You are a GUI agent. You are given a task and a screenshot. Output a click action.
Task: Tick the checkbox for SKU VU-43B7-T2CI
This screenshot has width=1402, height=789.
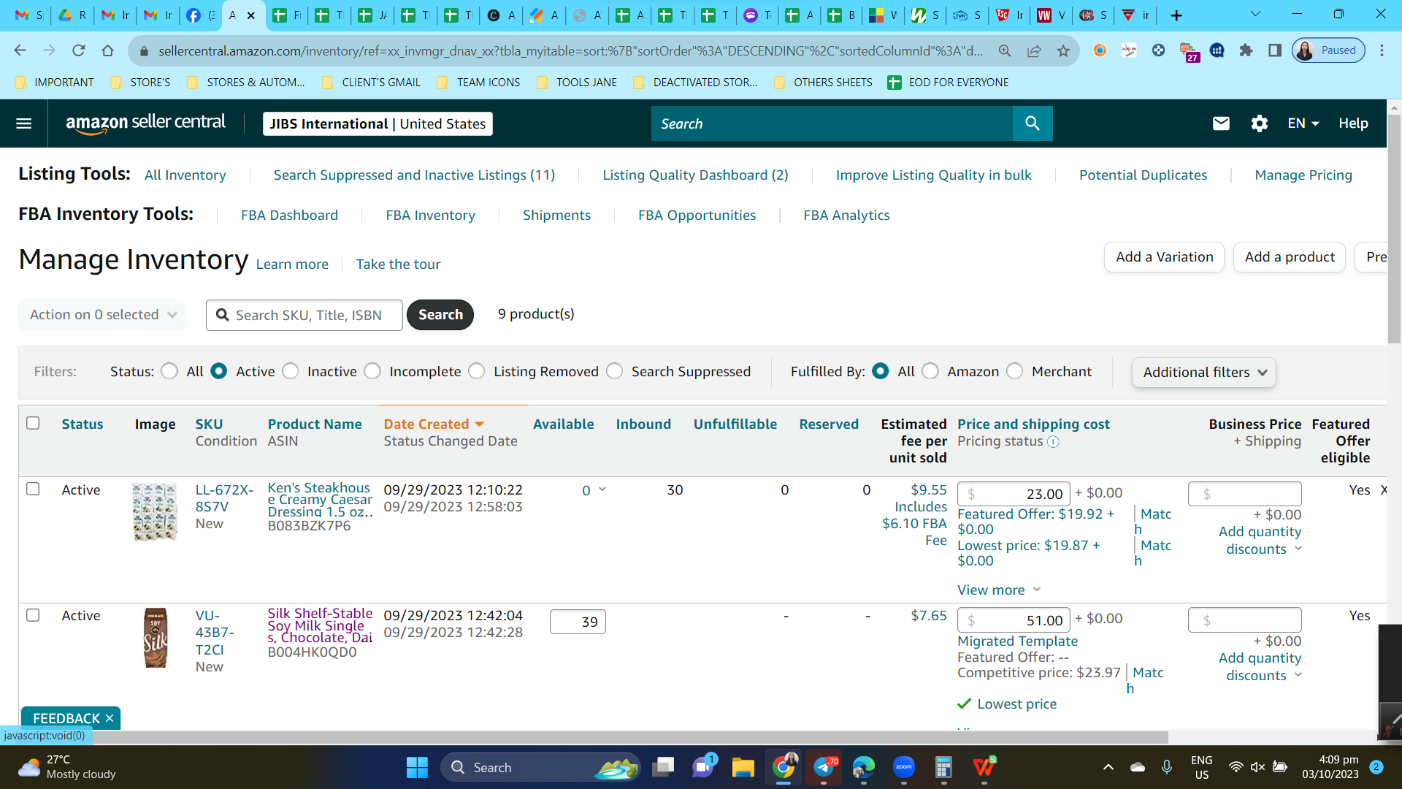coord(33,615)
